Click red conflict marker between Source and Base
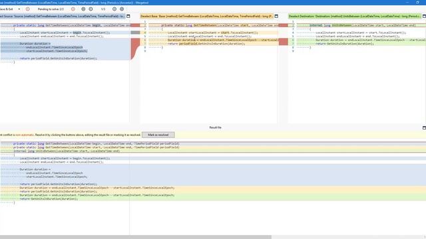The height and width of the screenshot is (239, 426). 135,48
